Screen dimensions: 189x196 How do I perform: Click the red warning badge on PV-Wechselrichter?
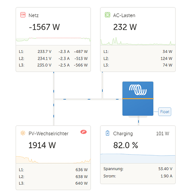[x=84, y=132]
